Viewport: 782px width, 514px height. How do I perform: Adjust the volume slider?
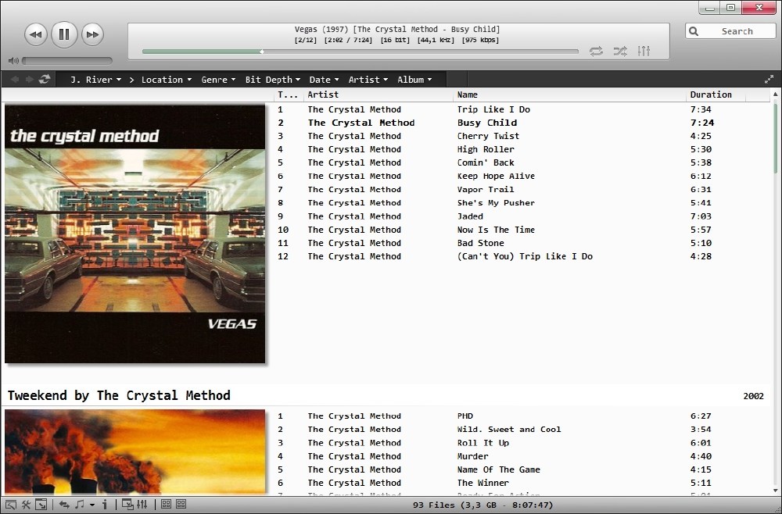[66, 61]
